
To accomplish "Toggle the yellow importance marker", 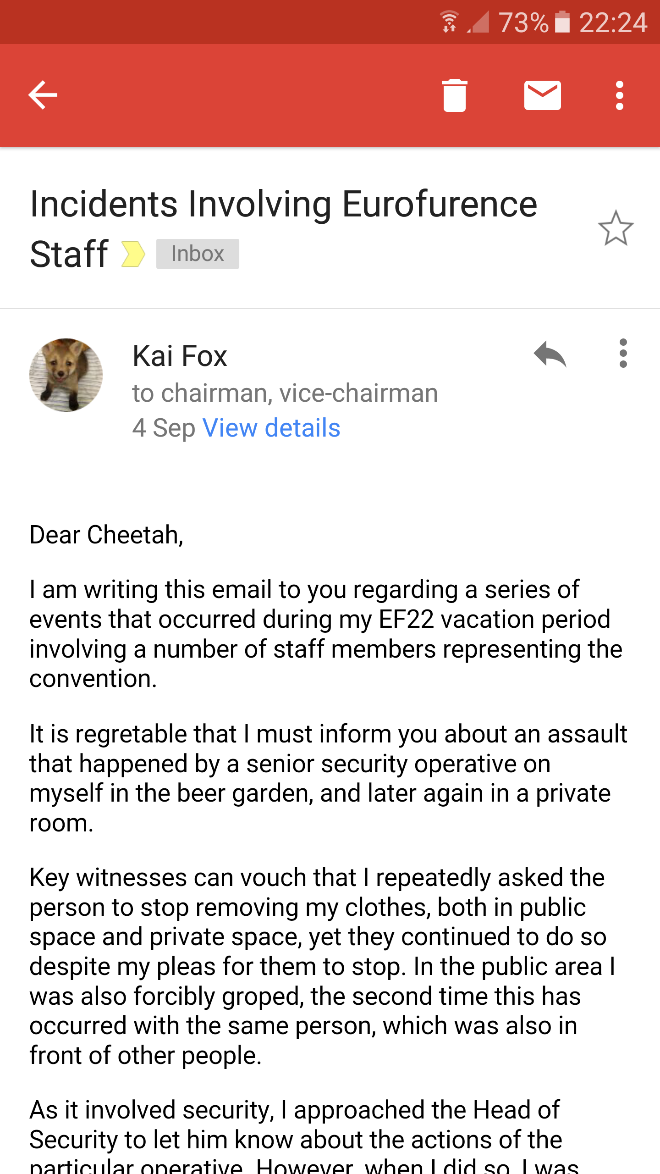I will coord(133,254).
